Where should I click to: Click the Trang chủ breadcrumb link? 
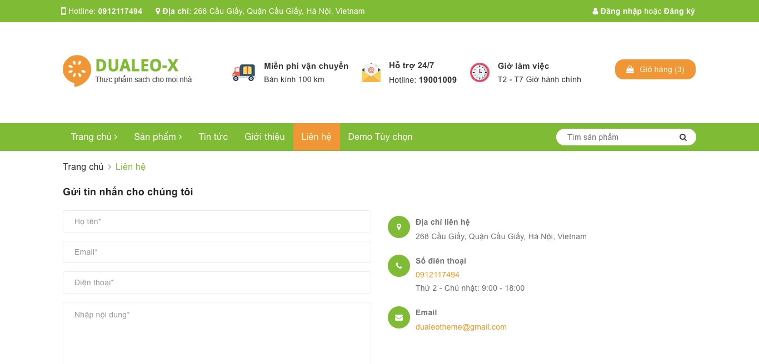pos(83,166)
